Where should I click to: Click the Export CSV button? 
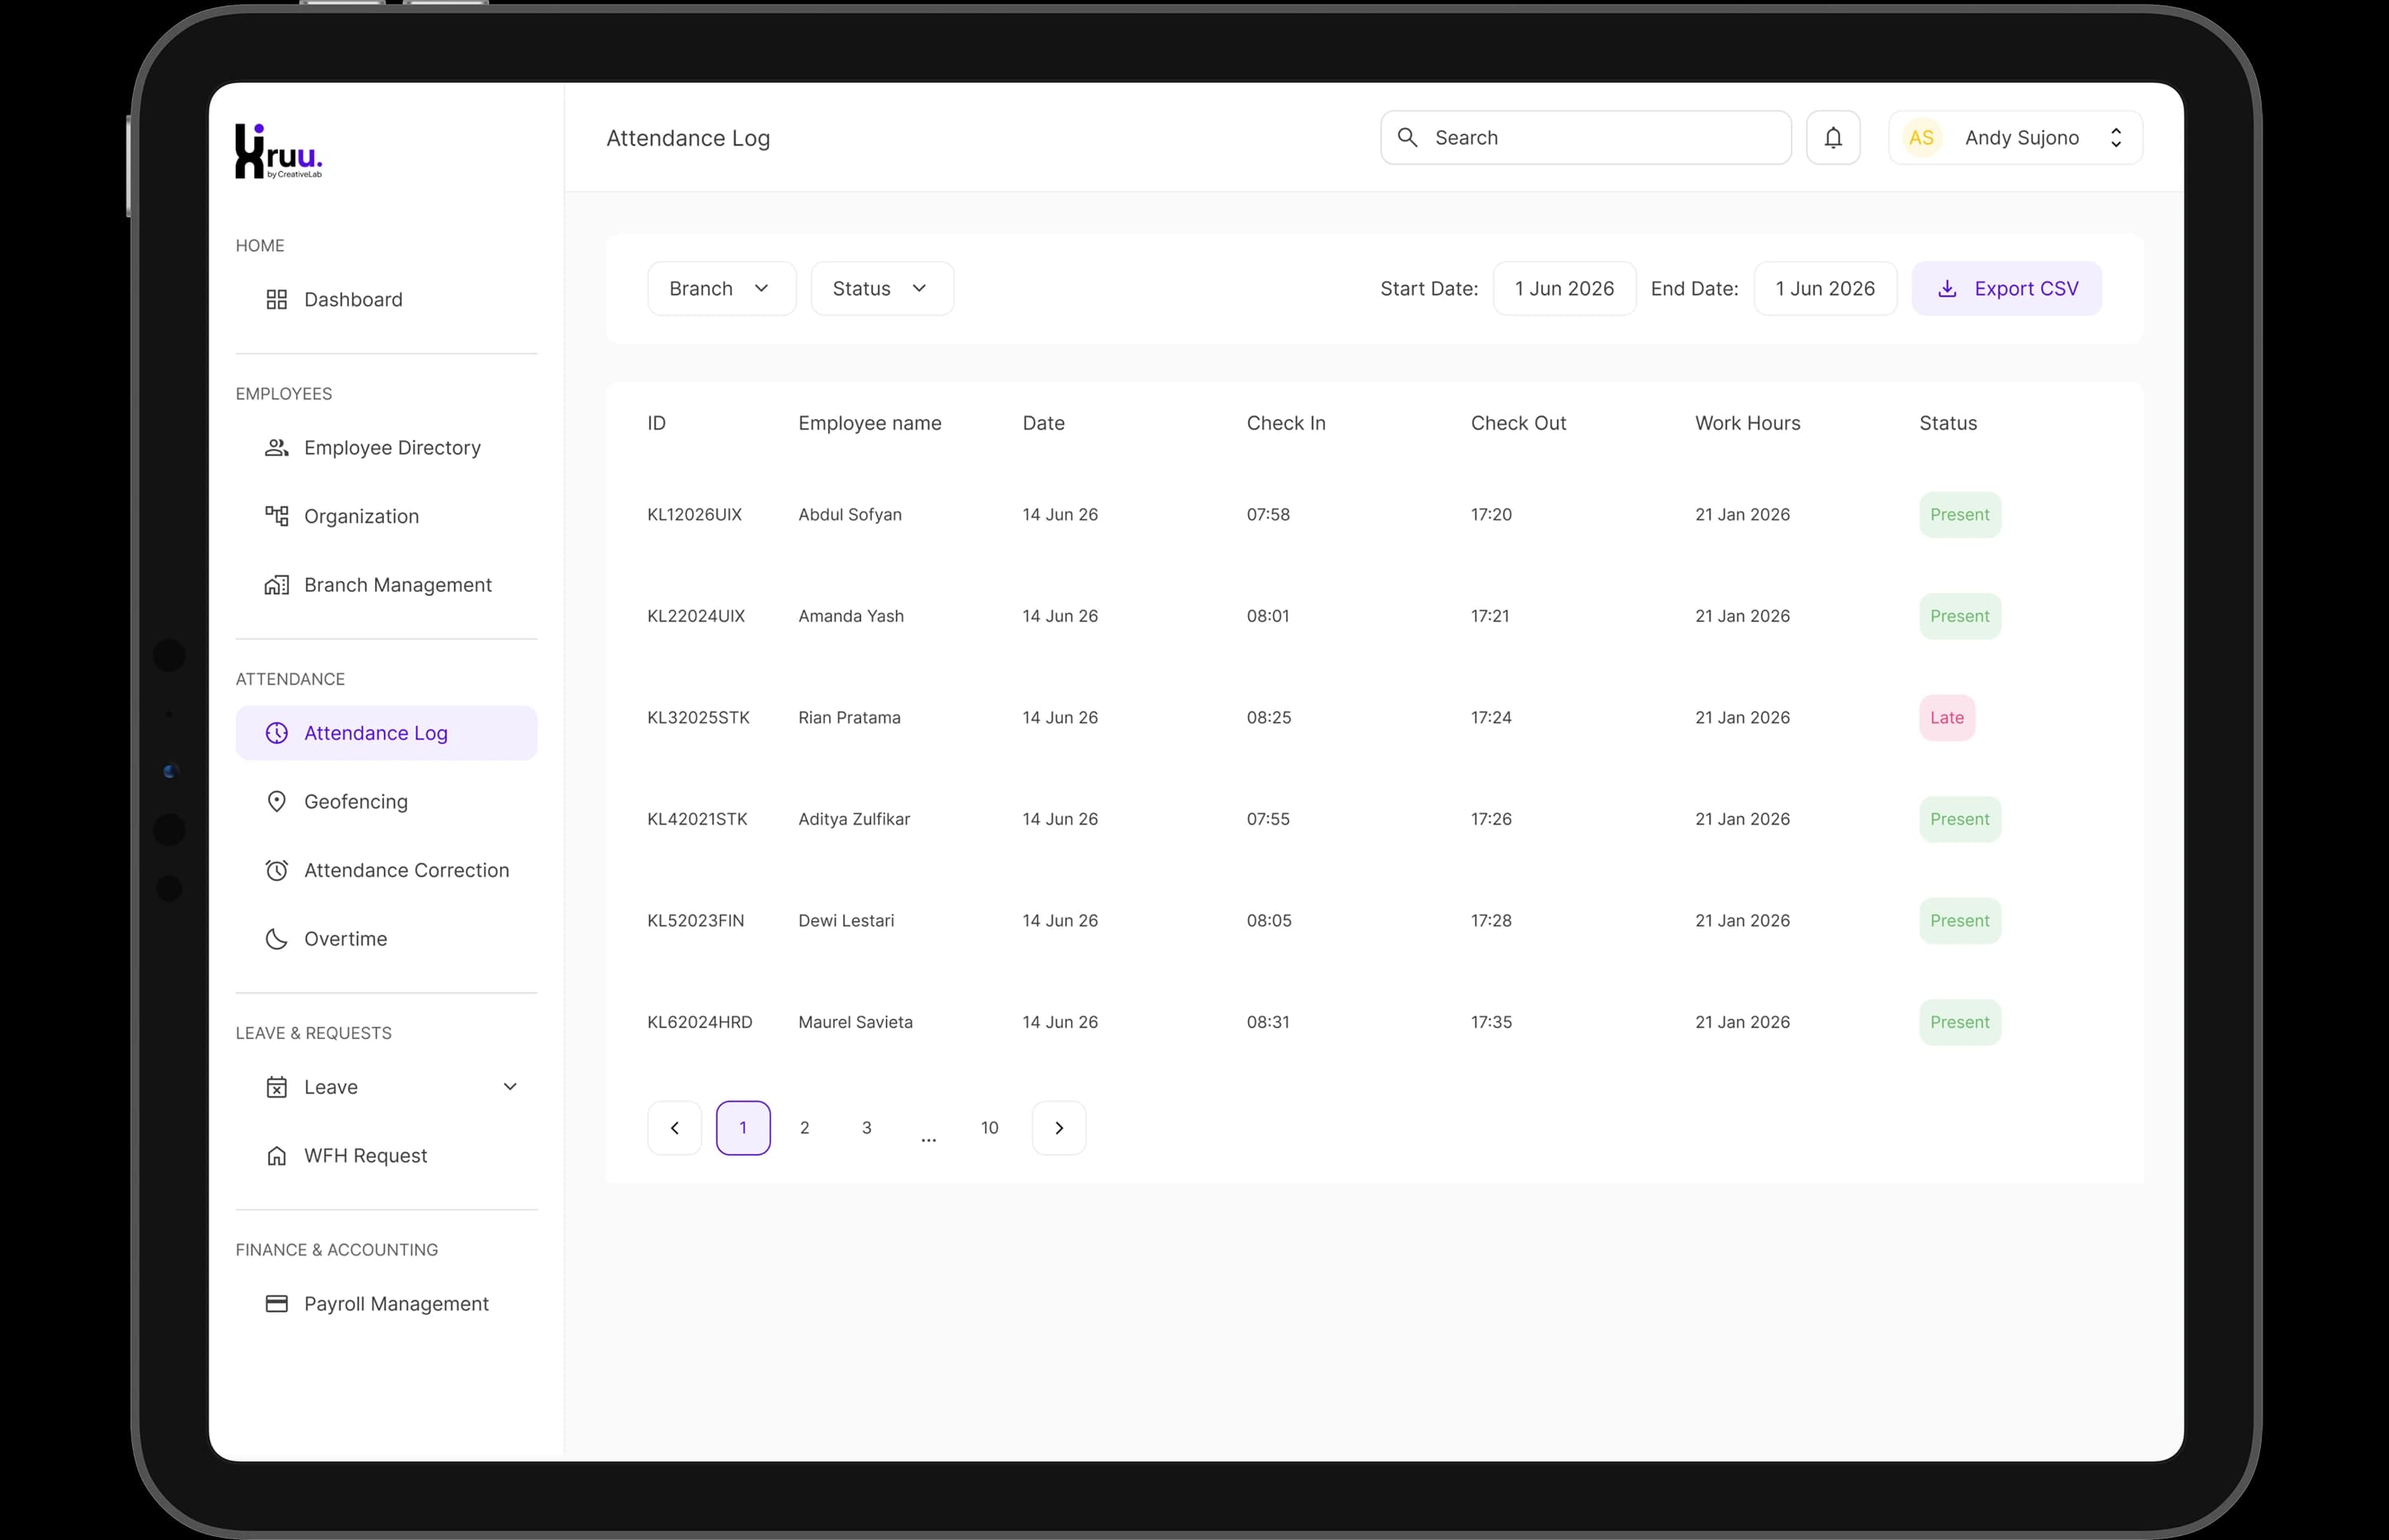[2006, 289]
